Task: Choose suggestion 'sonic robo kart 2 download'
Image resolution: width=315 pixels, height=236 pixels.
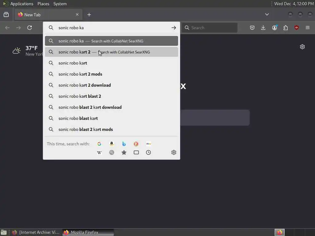Action: tap(111, 85)
